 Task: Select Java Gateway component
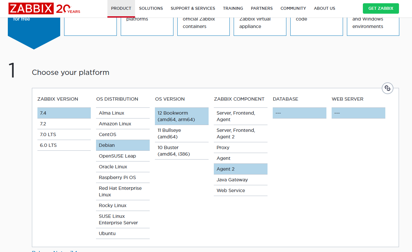pos(241,180)
